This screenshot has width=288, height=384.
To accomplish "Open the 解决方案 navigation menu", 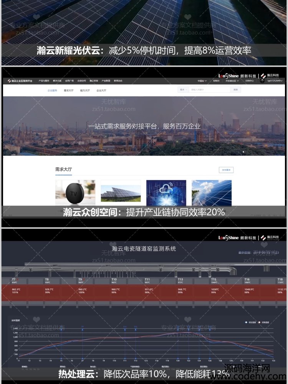I will [57, 81].
